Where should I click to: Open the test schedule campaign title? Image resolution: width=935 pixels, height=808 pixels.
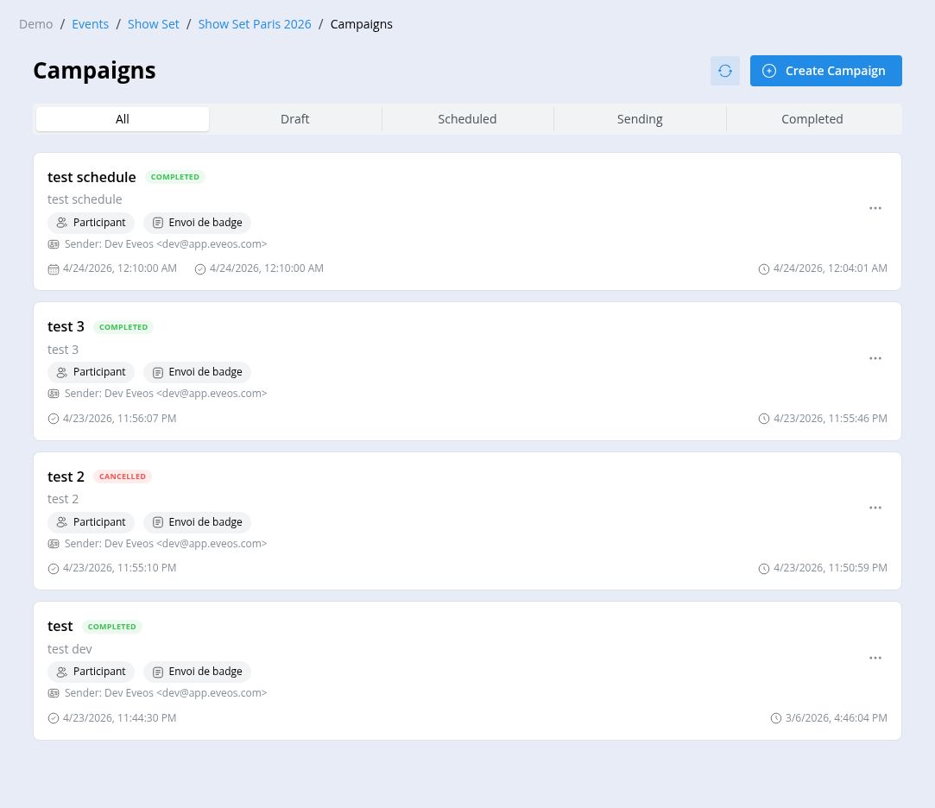(x=92, y=178)
